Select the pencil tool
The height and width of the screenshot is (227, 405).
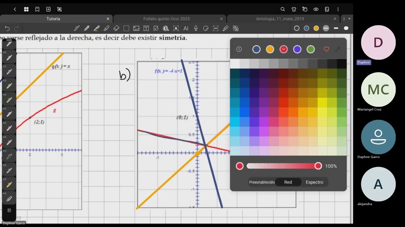point(87,28)
